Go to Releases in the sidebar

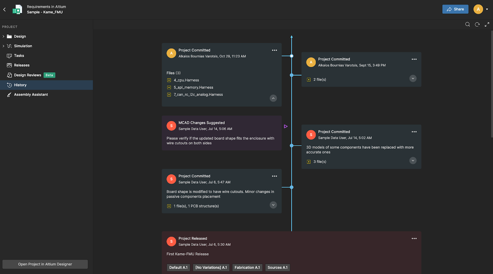tap(21, 65)
